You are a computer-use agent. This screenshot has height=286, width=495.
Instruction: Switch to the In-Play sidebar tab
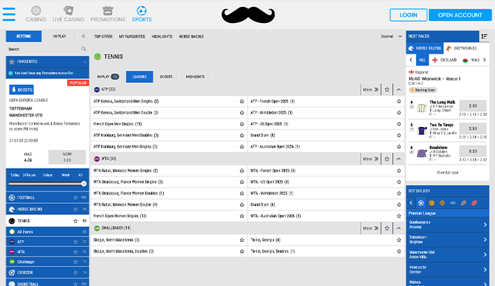59,36
